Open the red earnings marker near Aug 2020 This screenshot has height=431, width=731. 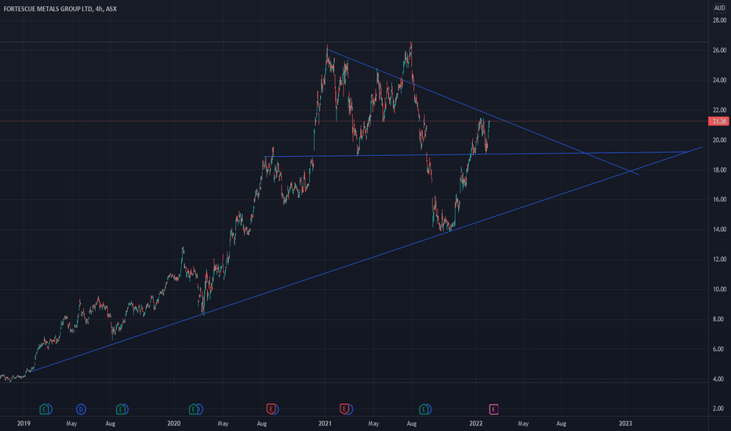(x=271, y=410)
